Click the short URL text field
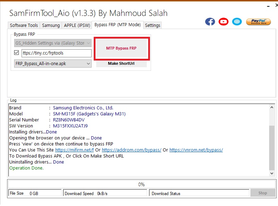The width and height of the screenshot is (278, 206). (56, 53)
